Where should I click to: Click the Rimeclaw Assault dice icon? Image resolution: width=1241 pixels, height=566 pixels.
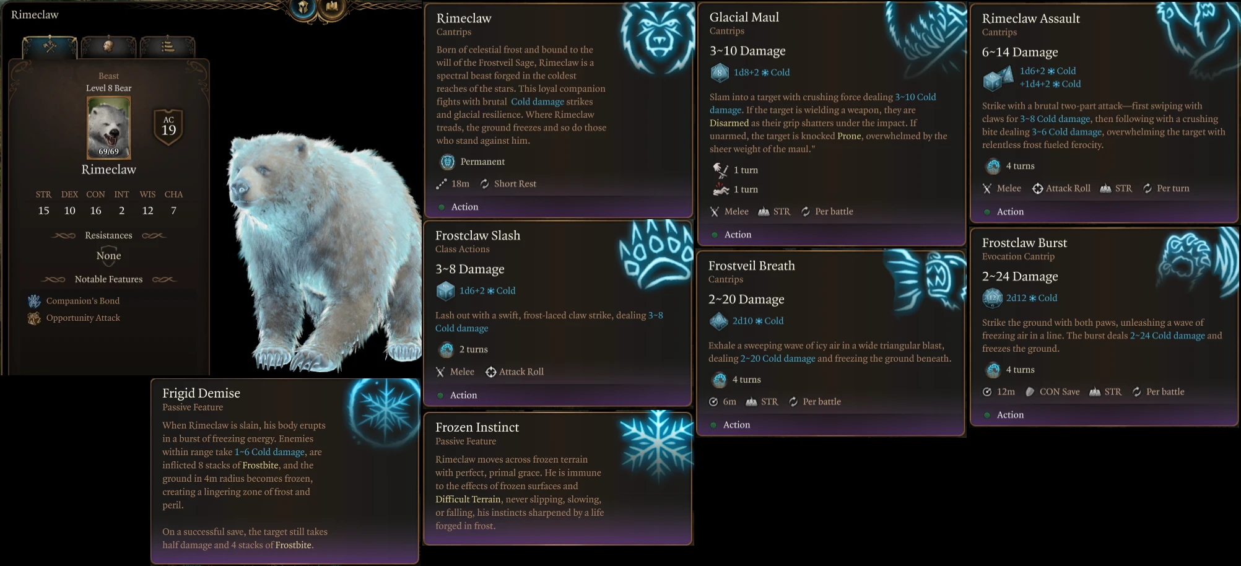995,78
